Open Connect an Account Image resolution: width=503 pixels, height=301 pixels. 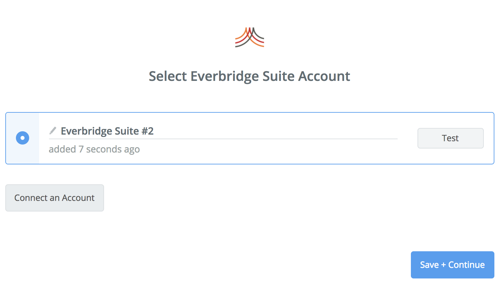[x=55, y=198]
